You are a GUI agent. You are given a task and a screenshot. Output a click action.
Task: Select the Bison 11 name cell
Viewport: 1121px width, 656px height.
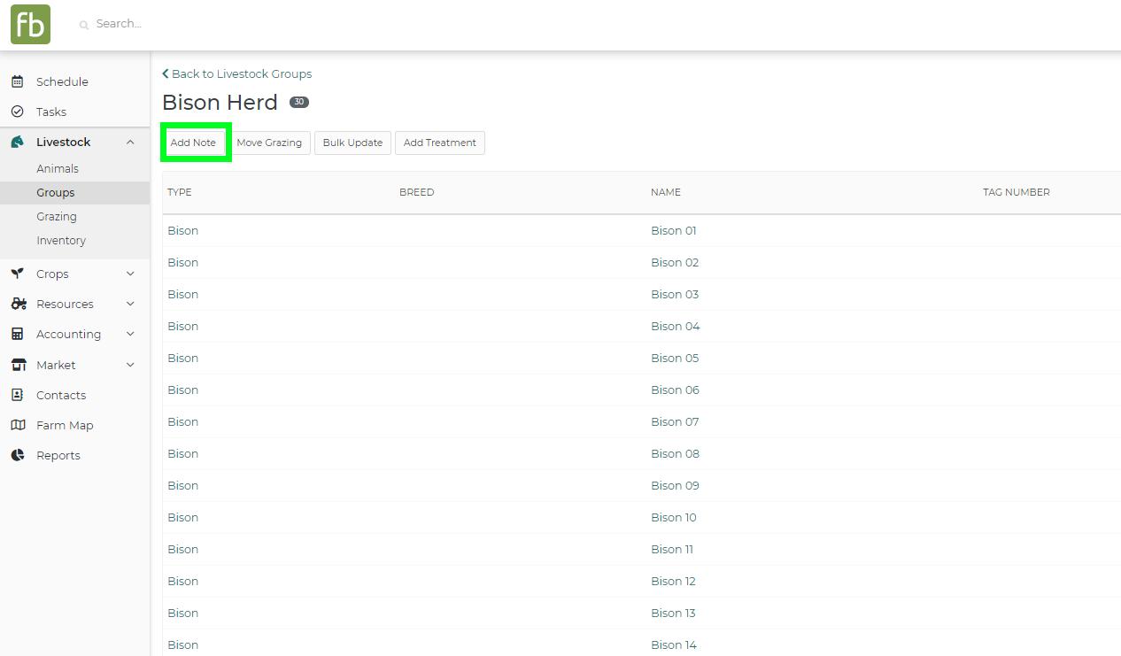tap(672, 549)
